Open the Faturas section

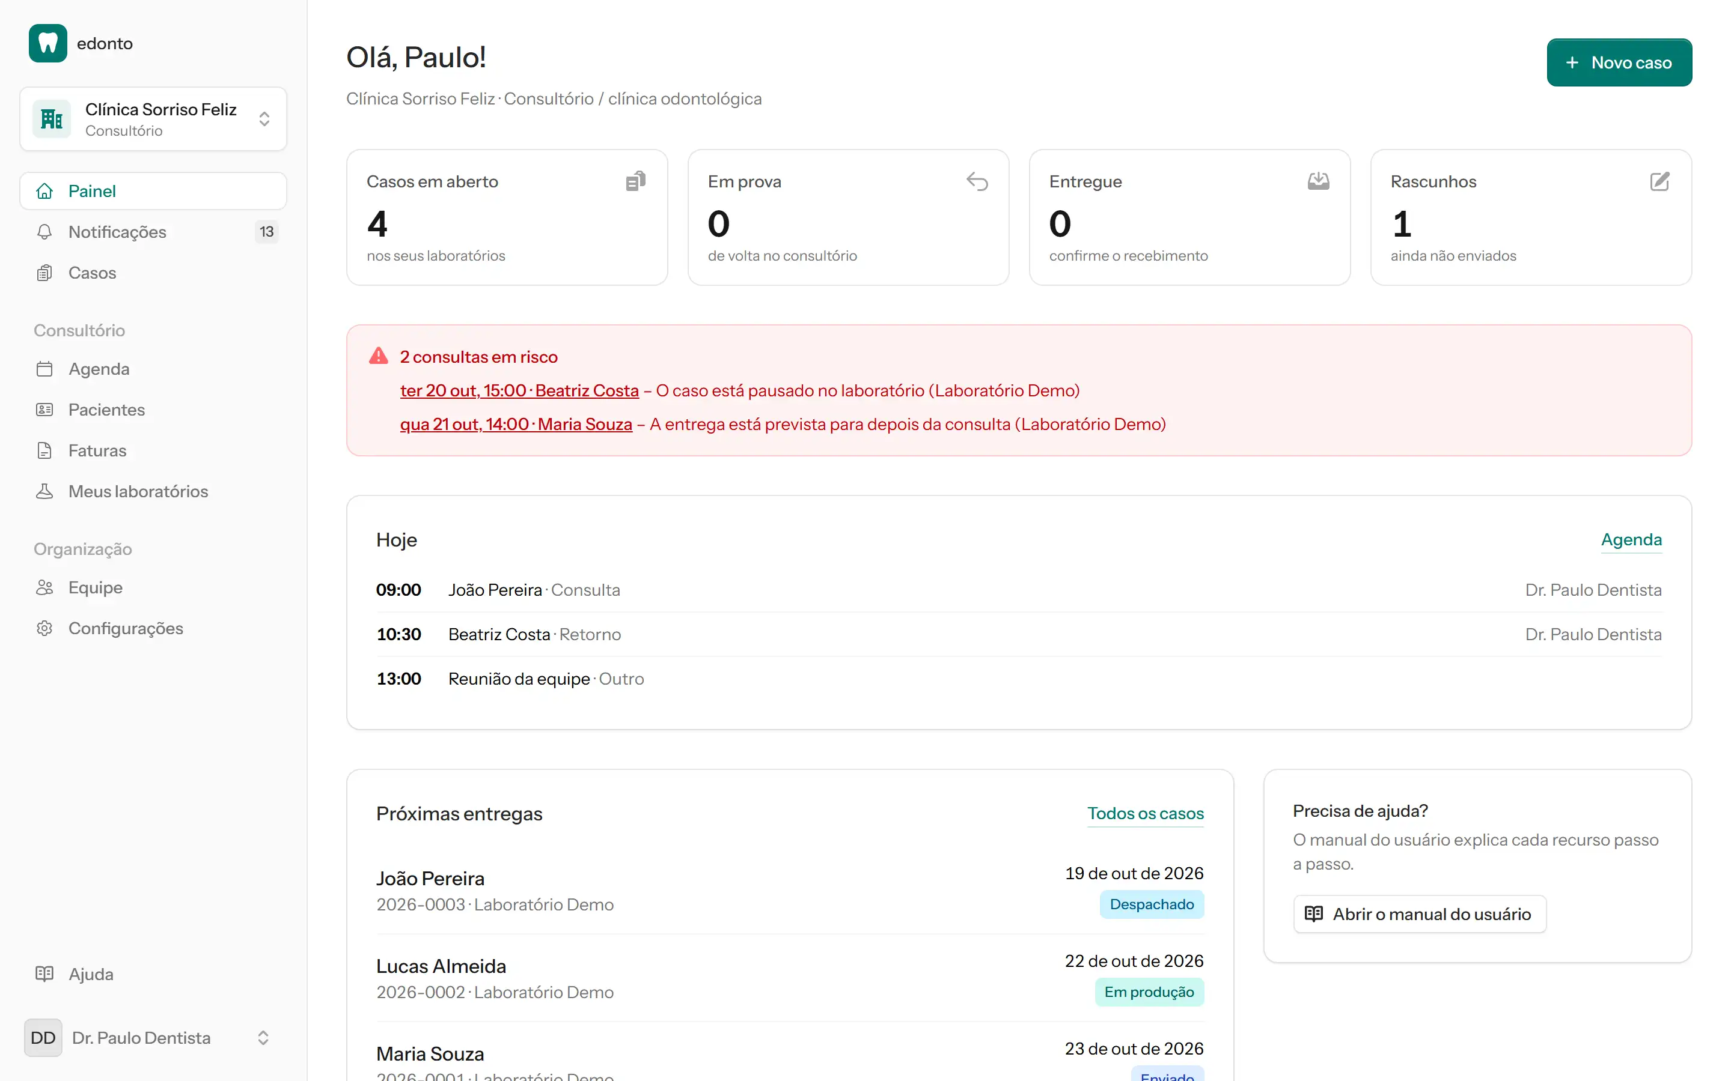pos(153,450)
